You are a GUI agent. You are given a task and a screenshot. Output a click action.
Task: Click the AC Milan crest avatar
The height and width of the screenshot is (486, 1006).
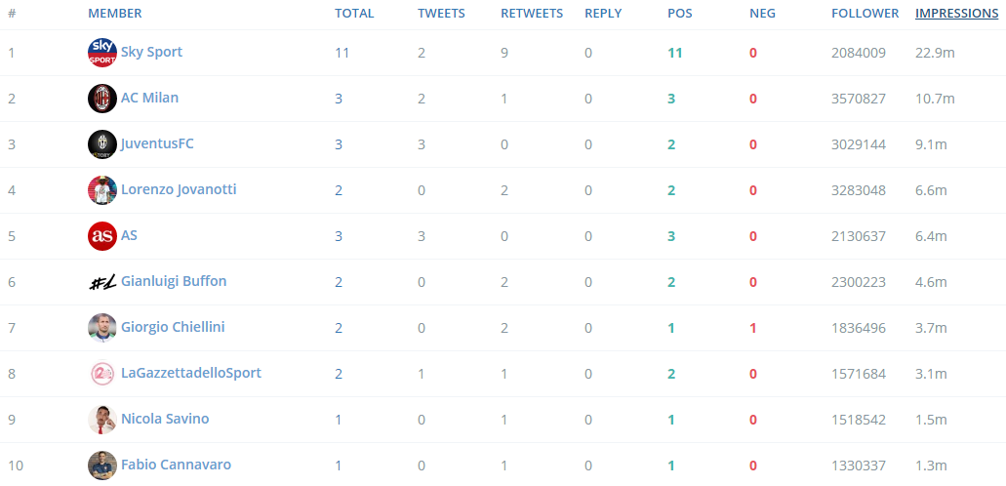102,99
